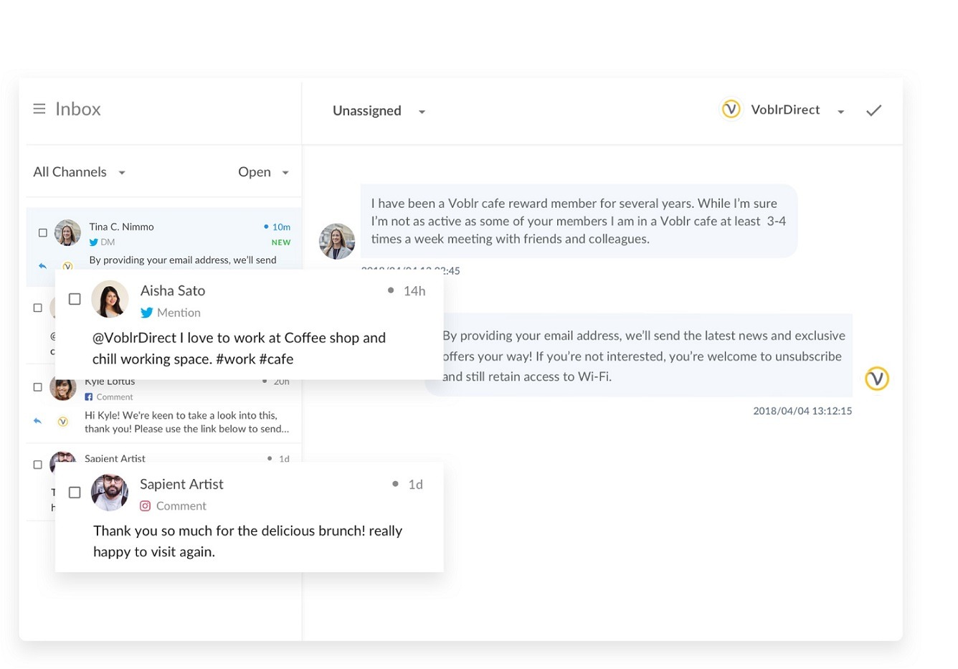Open the All Channels filter dropdown
The height and width of the screenshot is (669, 958).
pos(80,172)
